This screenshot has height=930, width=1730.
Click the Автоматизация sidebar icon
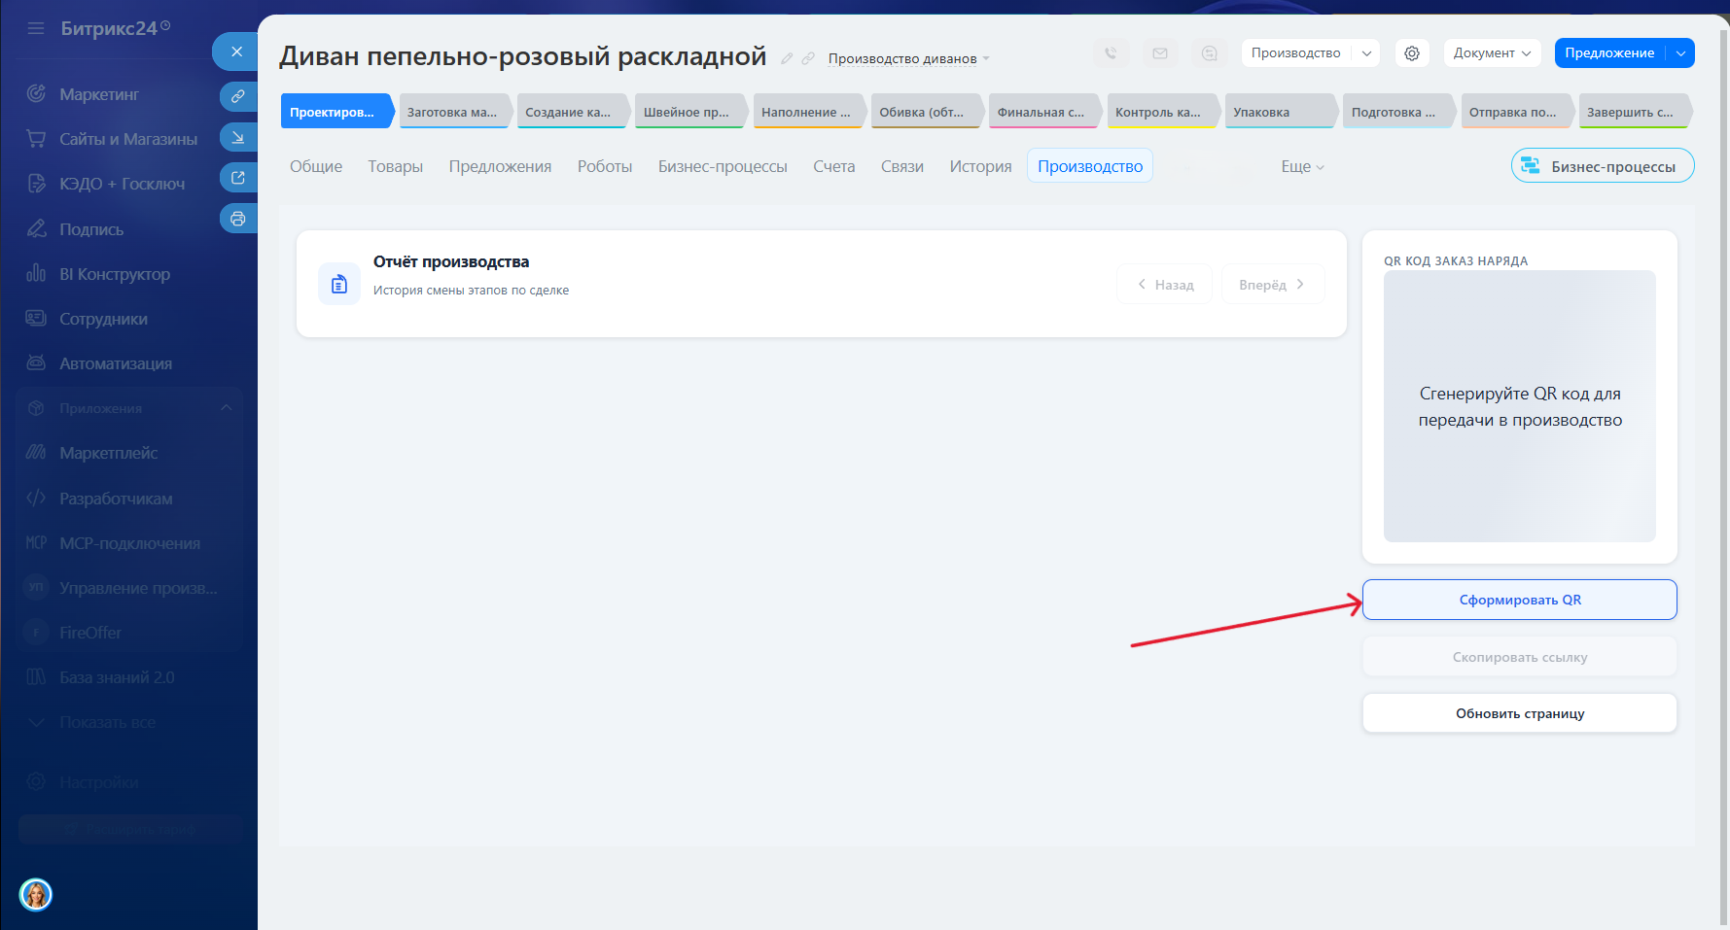click(36, 363)
